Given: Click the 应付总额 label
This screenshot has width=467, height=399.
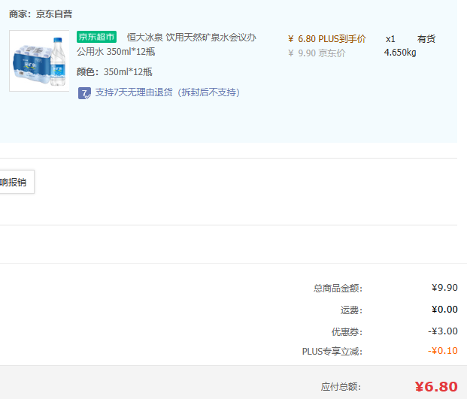Looking at the screenshot, I should (x=341, y=387).
